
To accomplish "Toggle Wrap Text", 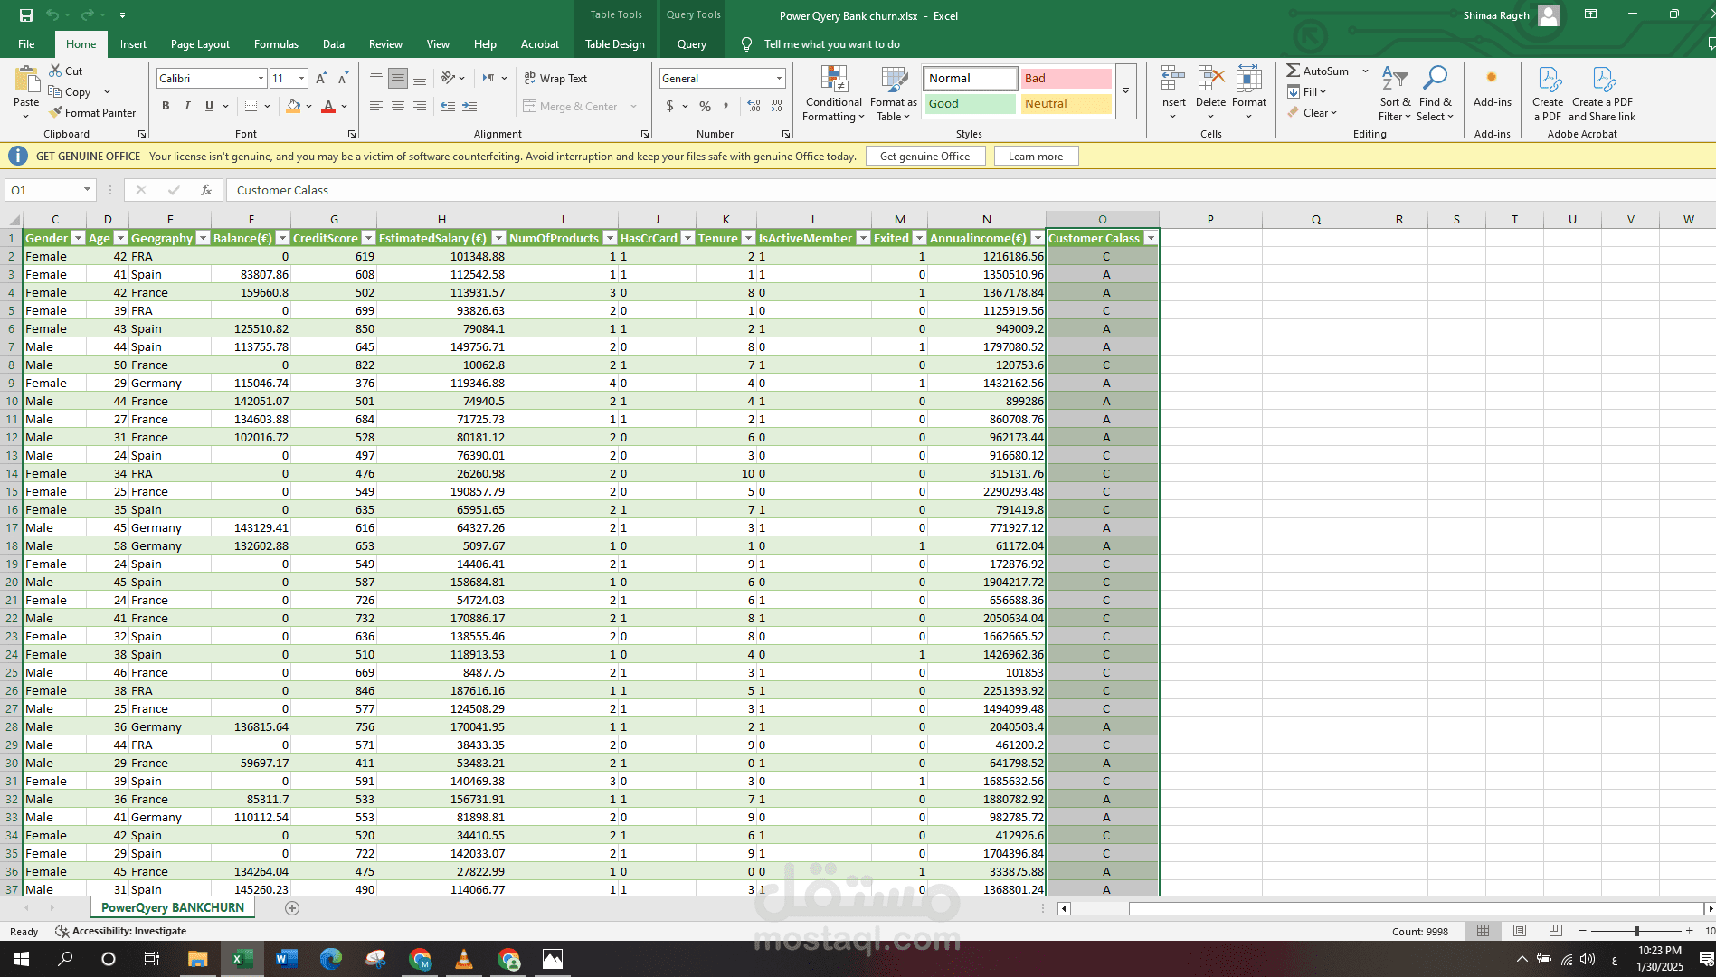I will pyautogui.click(x=556, y=79).
